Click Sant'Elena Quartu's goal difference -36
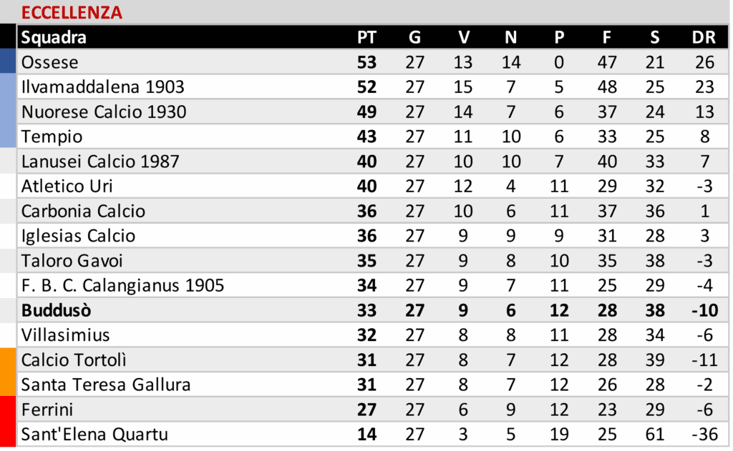 click(704, 435)
